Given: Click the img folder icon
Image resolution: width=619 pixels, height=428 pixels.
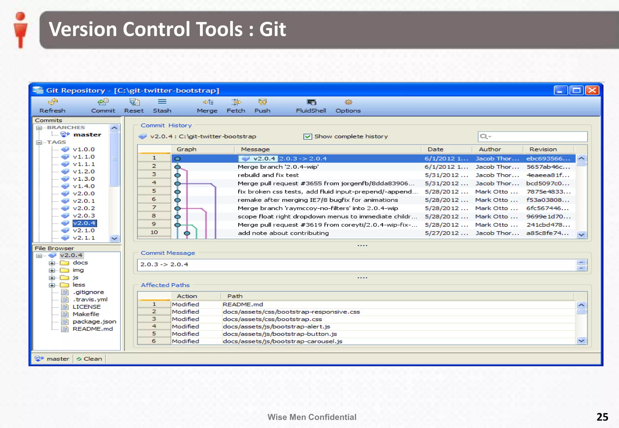Looking at the screenshot, I should pos(64,270).
